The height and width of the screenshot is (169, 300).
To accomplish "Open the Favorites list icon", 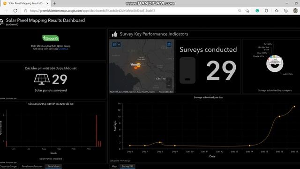I will coord(277,11).
